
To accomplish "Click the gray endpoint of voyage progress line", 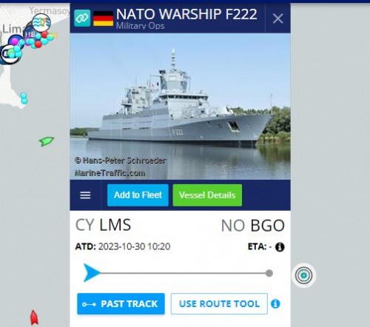I will click(269, 273).
